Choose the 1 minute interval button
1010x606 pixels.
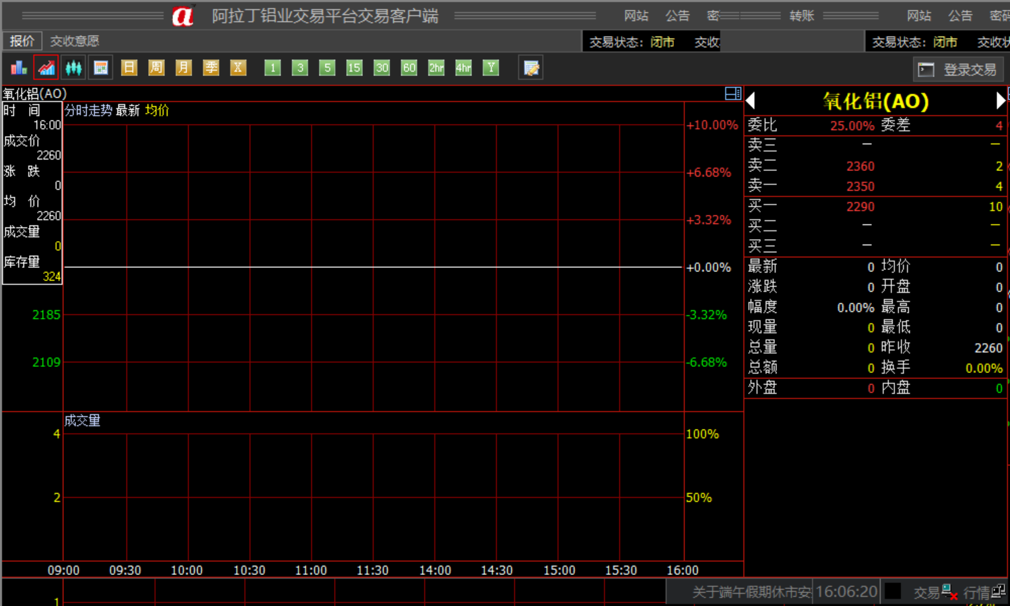(x=273, y=68)
